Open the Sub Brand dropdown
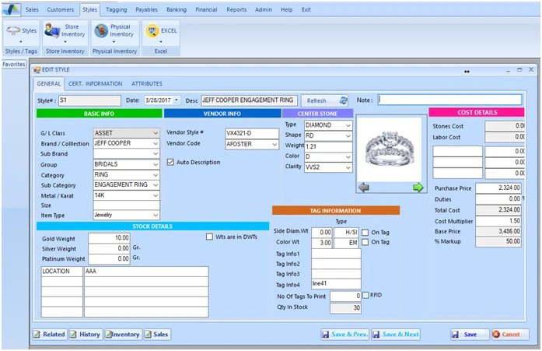The height and width of the screenshot is (351, 542). coord(156,153)
